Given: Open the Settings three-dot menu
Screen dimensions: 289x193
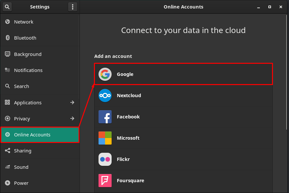Looking at the screenshot, I should coord(73,7).
